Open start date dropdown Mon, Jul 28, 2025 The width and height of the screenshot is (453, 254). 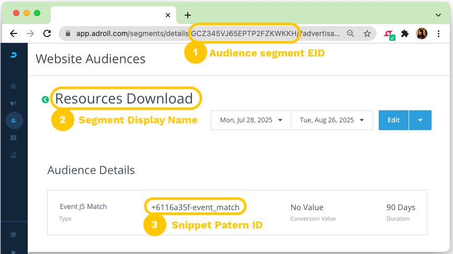251,120
